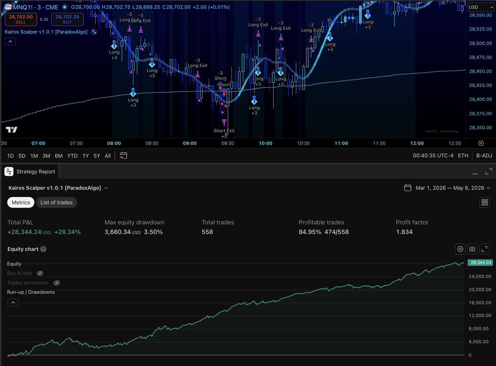
Task: Click the 28,450.00 price axis label
Action: click(480, 71)
